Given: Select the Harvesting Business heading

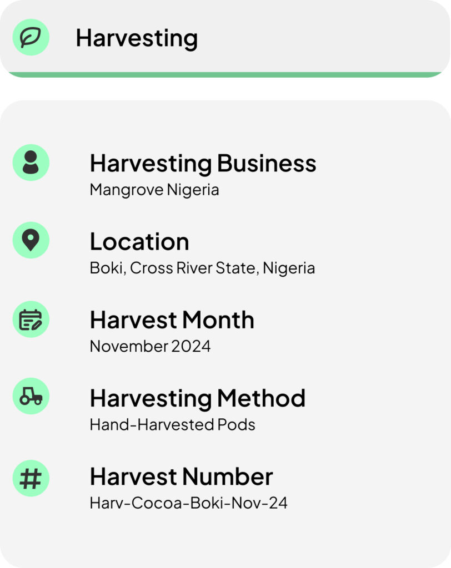Looking at the screenshot, I should click(x=203, y=164).
